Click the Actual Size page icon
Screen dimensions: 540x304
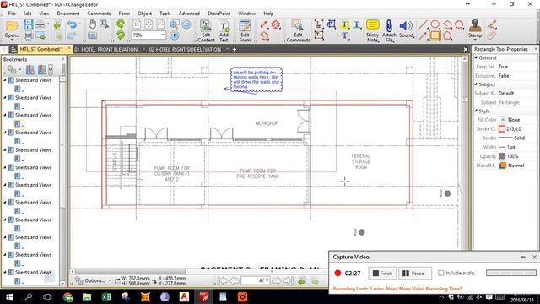(x=137, y=24)
